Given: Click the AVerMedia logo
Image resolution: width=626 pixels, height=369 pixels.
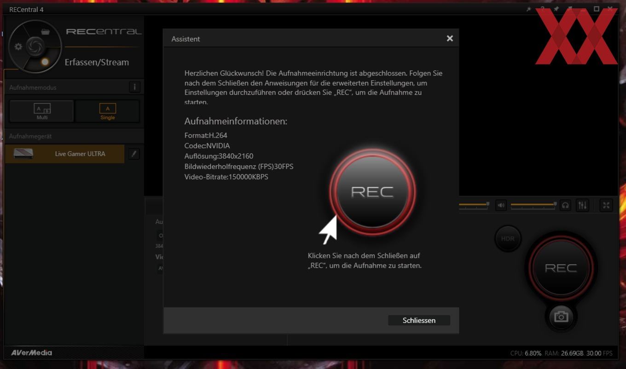Looking at the screenshot, I should [x=31, y=353].
